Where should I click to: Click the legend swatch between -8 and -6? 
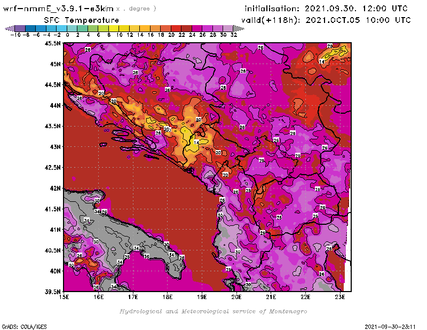pyautogui.click(x=30, y=28)
